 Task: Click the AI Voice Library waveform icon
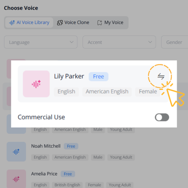[12, 23]
